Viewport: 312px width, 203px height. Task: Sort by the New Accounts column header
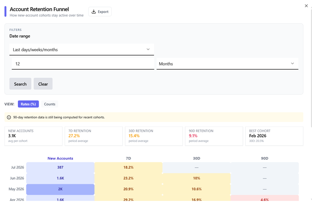pos(60,158)
